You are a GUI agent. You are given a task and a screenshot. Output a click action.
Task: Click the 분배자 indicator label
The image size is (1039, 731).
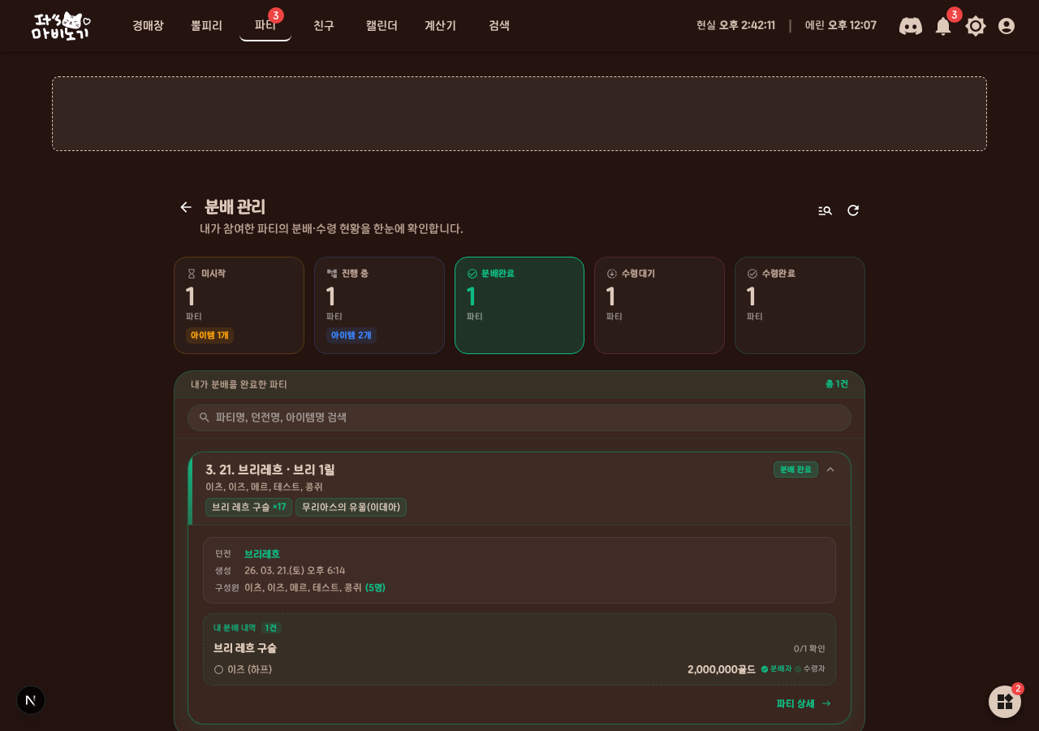tap(776, 669)
